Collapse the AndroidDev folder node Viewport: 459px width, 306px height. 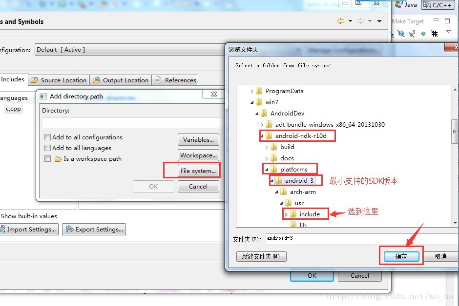click(257, 114)
